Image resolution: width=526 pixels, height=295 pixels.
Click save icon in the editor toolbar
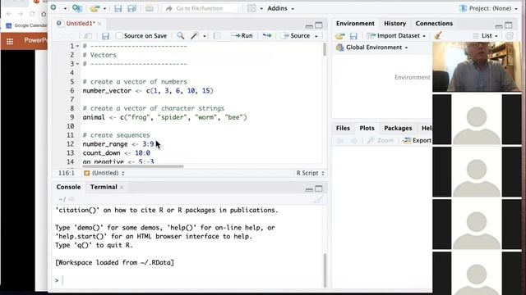tap(105, 36)
